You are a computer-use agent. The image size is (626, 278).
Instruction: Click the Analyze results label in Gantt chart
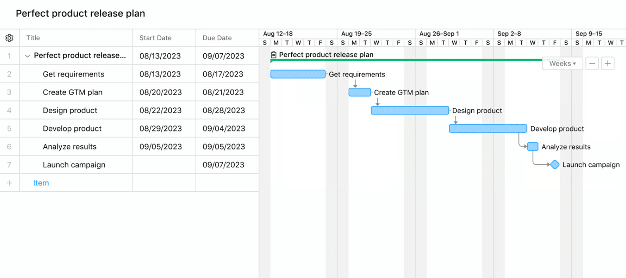(x=566, y=147)
